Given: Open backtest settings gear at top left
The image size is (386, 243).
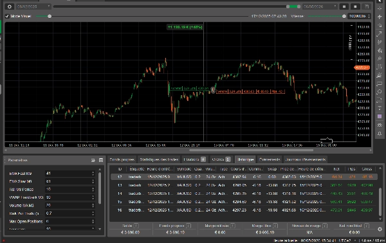Looking at the screenshot, I should pos(10,6).
